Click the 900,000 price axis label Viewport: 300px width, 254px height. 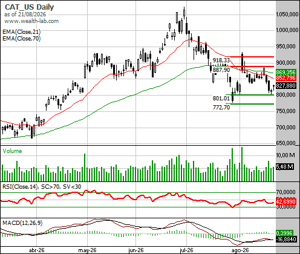[285, 63]
